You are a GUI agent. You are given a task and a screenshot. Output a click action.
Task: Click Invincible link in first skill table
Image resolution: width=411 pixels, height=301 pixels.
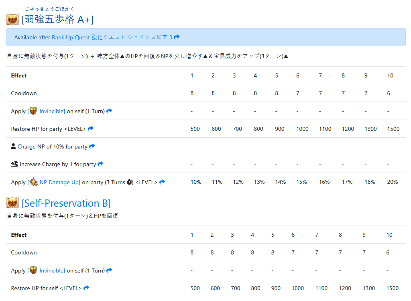coord(52,111)
